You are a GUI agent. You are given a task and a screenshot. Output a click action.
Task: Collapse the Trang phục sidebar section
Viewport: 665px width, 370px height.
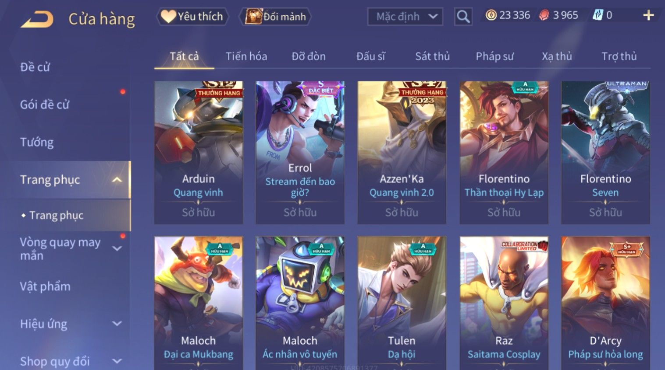117,180
